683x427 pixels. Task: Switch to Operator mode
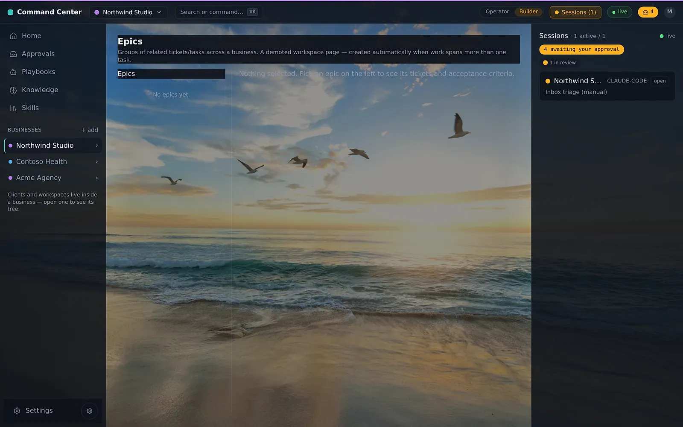497,12
